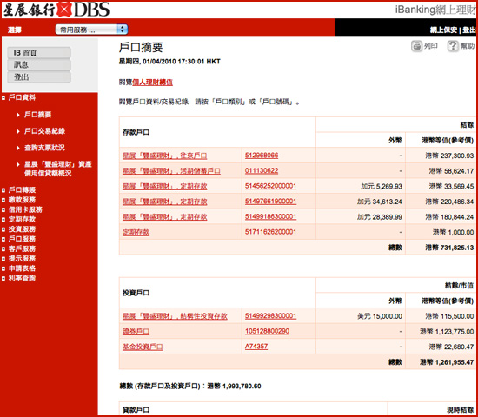Viewport: 478px width, 417px height.
Task: Click the foreign amount 加元 5,269.93
Action: [382, 186]
